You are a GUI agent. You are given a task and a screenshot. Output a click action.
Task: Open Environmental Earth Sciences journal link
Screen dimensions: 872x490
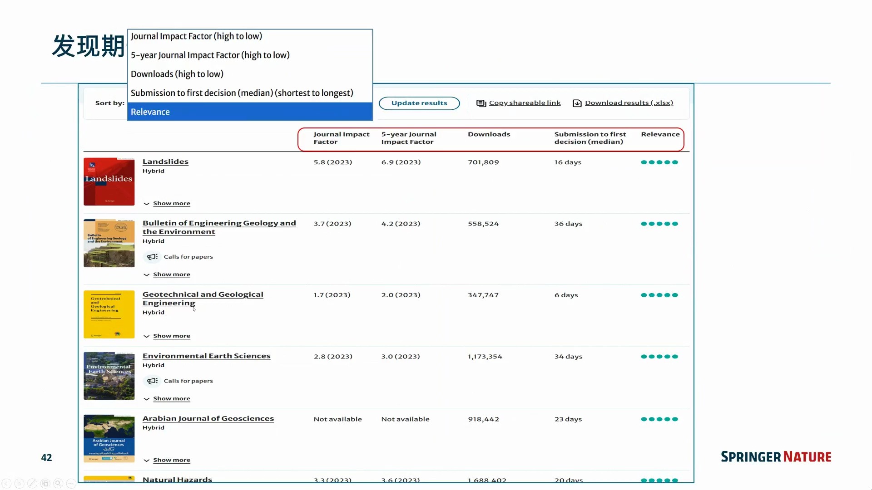click(x=207, y=356)
